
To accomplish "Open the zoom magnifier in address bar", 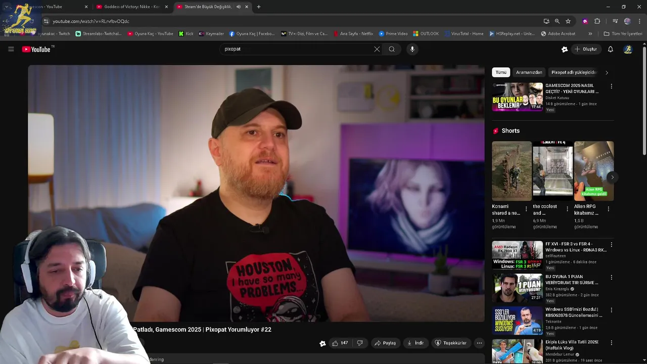I will coord(557,21).
